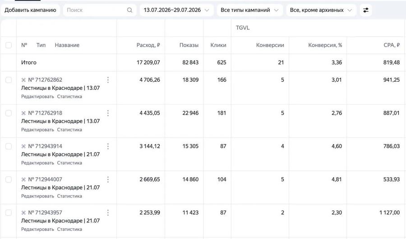Open three-dot menu for campaign 712762862

pos(108,80)
